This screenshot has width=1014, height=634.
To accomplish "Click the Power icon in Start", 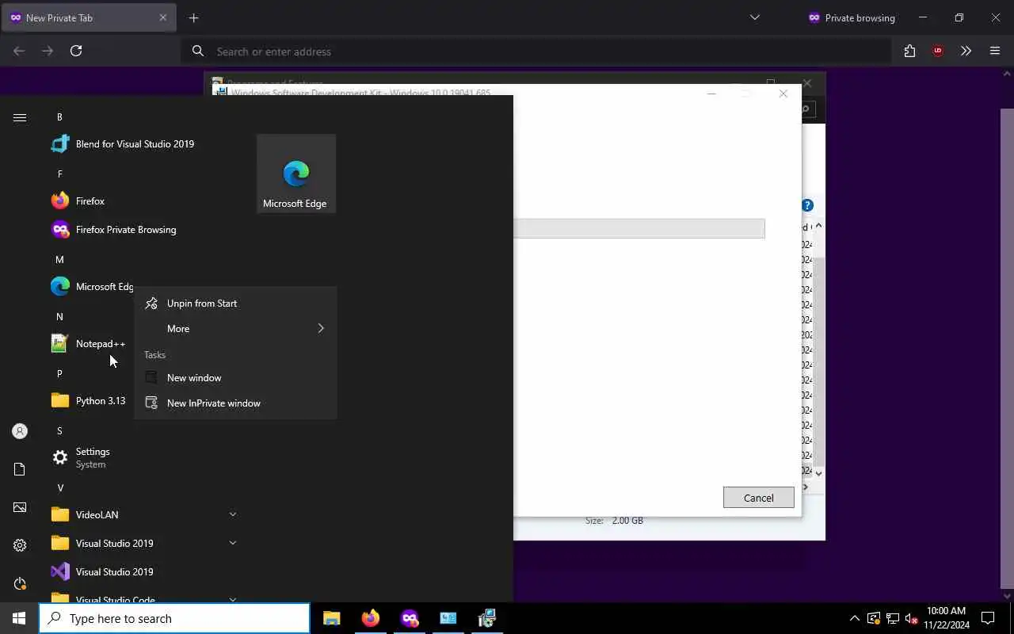I will point(20,583).
